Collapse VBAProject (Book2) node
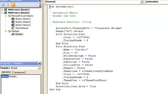Image resolution: width=168 pixels, height=94 pixels. [x=2, y=13]
